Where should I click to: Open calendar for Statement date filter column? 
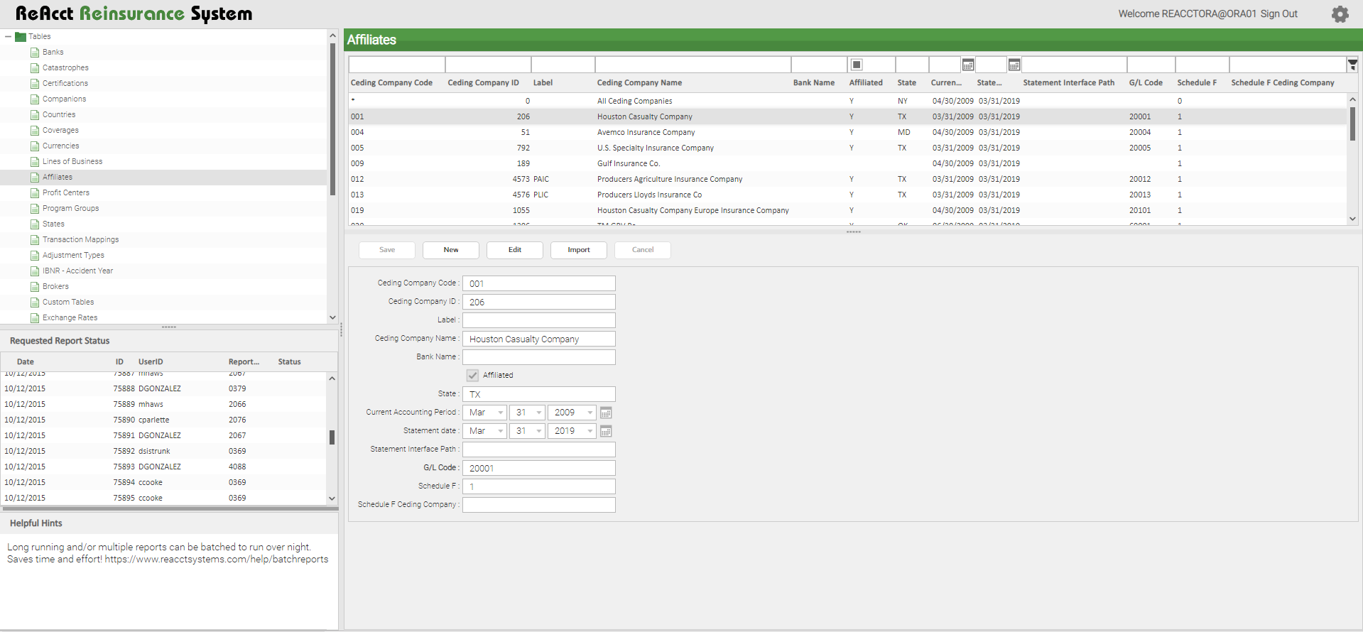click(1014, 65)
